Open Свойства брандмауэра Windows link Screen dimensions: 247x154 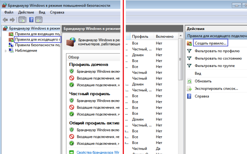pos(98,152)
